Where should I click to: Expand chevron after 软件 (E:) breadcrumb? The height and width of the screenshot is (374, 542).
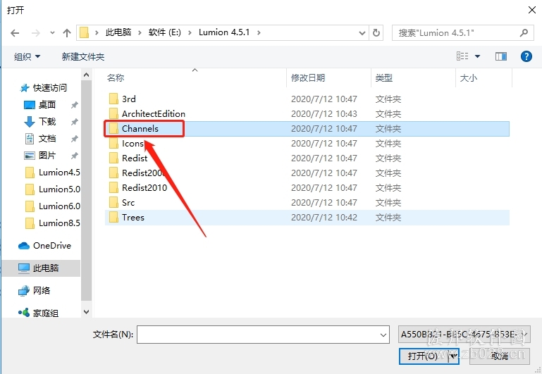click(190, 33)
